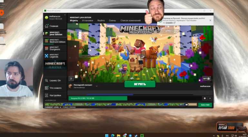
Task: Switch to the Список изменений tab
Action: pyautogui.click(x=131, y=21)
